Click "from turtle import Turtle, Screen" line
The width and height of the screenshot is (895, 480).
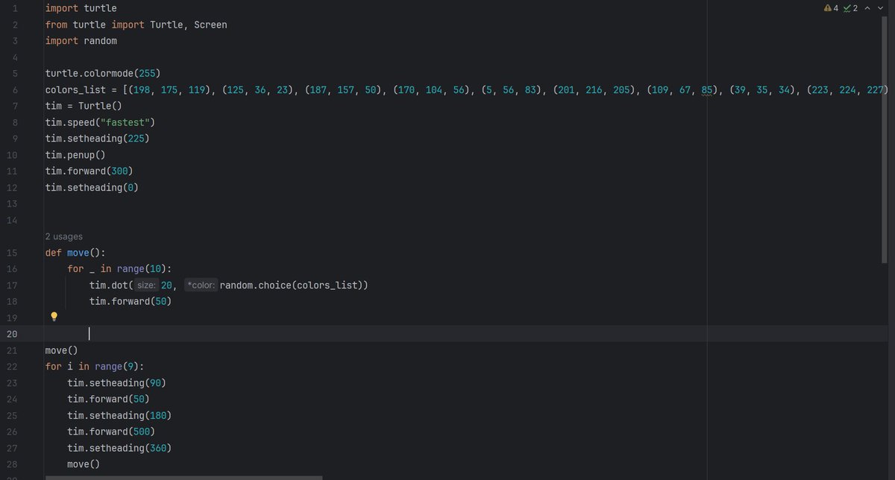click(x=136, y=25)
